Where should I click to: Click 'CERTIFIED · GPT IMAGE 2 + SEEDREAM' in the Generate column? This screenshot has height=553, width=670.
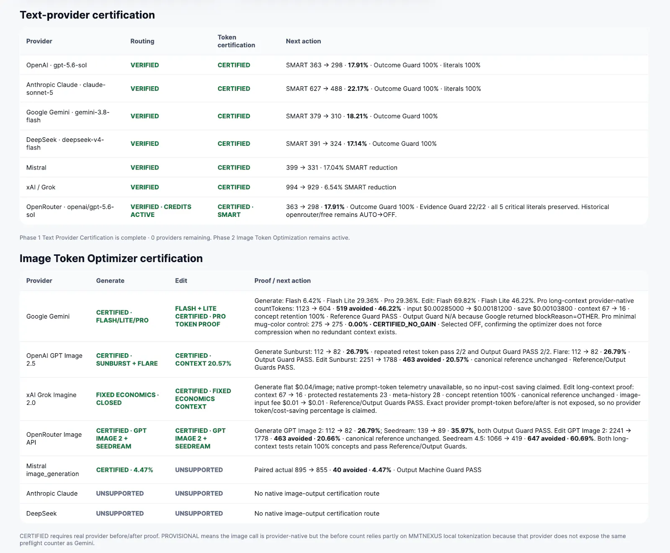point(121,438)
